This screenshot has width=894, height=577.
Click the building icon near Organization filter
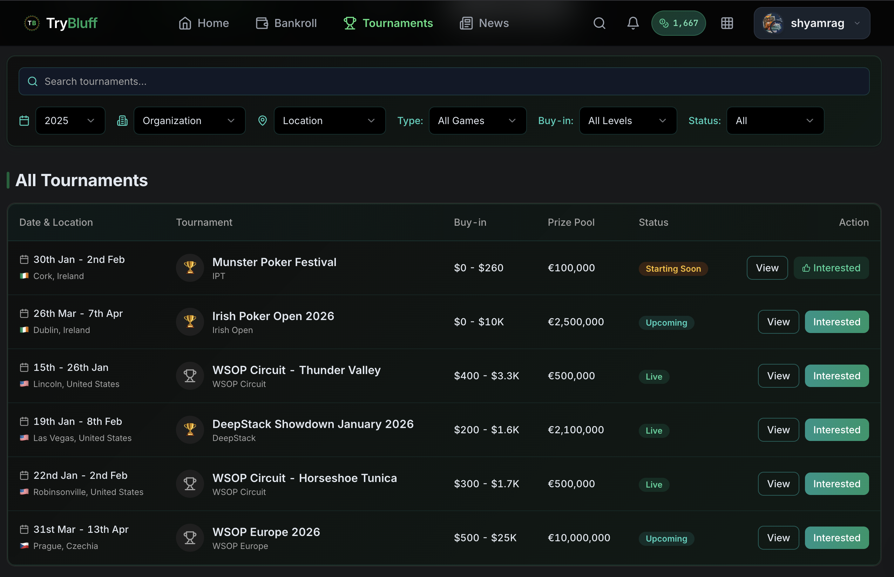pyautogui.click(x=122, y=120)
